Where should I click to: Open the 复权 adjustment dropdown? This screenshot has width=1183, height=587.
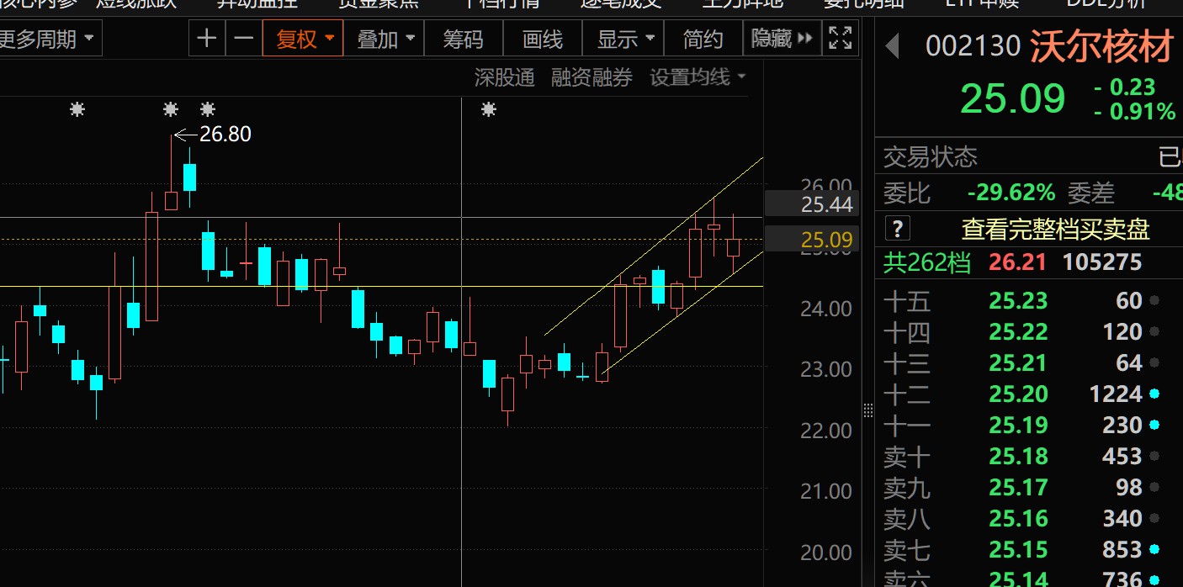tap(303, 39)
